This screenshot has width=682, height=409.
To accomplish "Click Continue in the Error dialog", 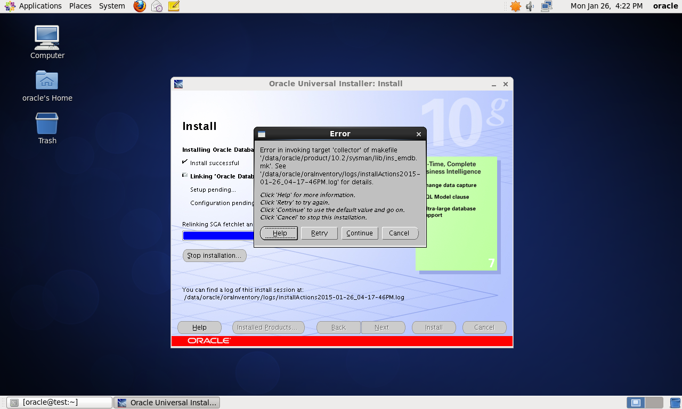I will click(360, 233).
